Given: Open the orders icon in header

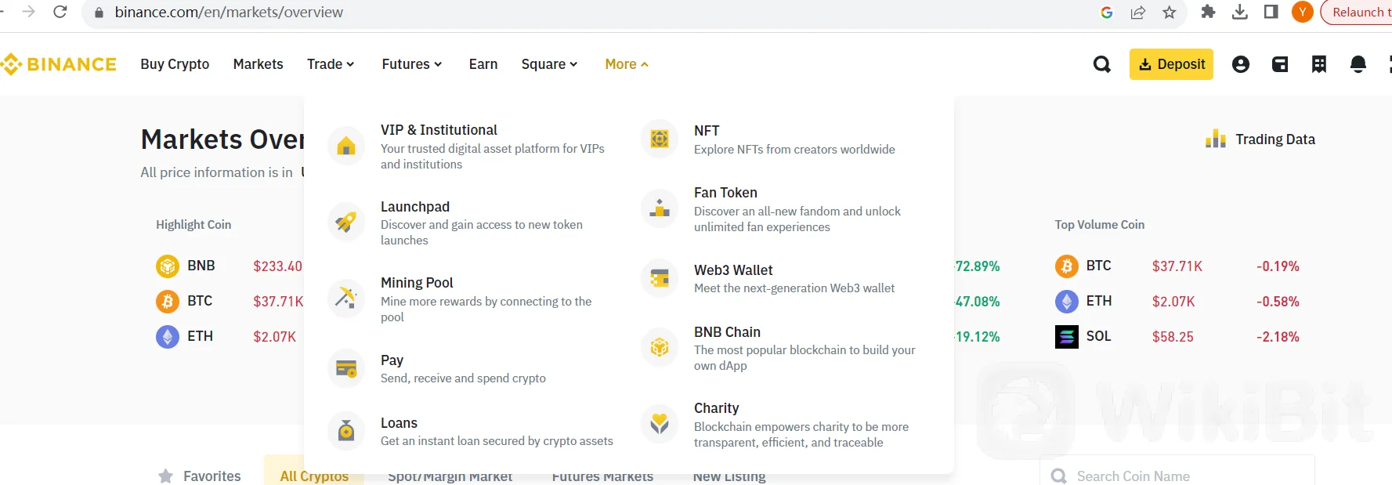Looking at the screenshot, I should (1319, 64).
